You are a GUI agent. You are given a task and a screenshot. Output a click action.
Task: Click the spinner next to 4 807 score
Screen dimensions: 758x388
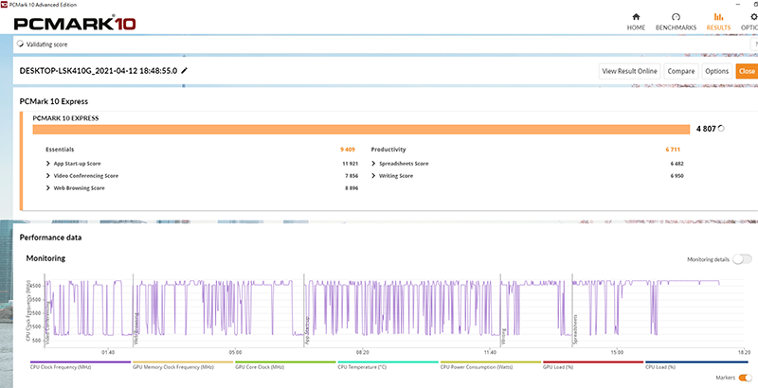[721, 129]
